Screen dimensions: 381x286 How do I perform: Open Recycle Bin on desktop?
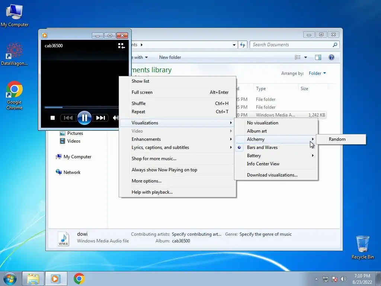[x=362, y=247]
